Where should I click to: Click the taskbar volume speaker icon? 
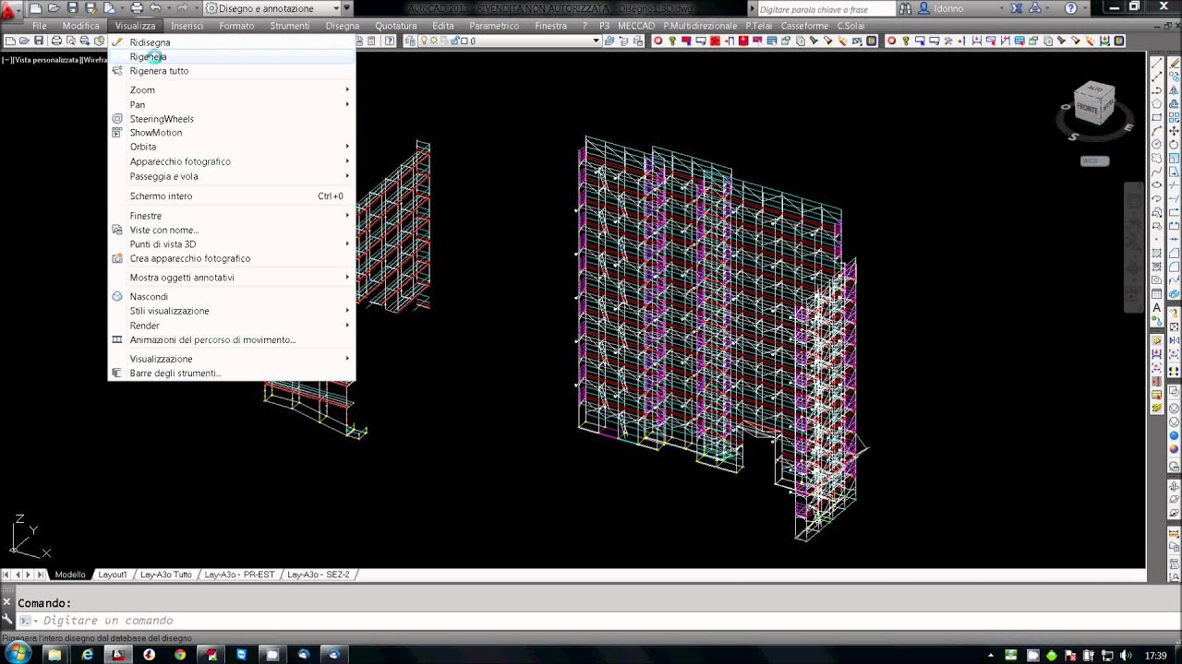coord(1126,656)
